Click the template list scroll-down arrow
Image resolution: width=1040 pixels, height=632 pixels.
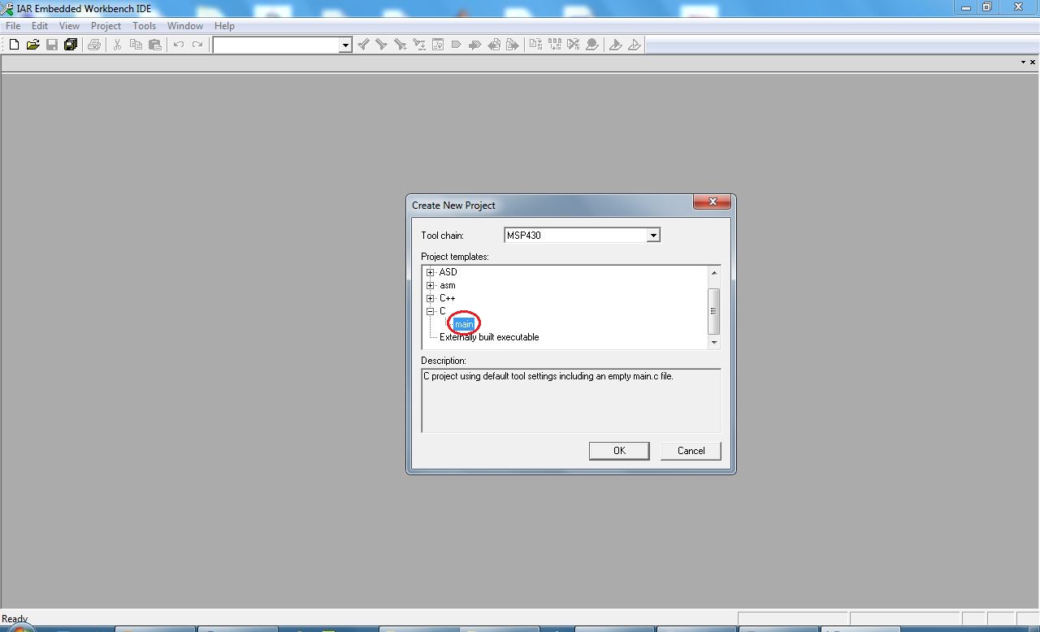[714, 342]
